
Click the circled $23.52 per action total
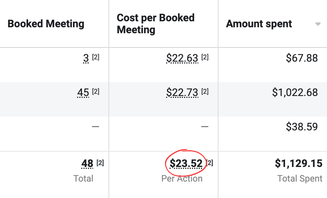point(186,164)
